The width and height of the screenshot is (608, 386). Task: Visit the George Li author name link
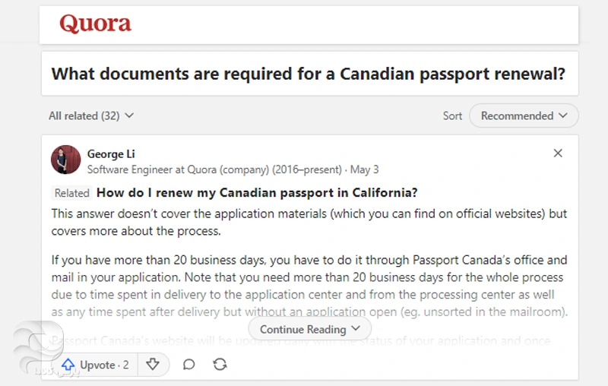111,153
